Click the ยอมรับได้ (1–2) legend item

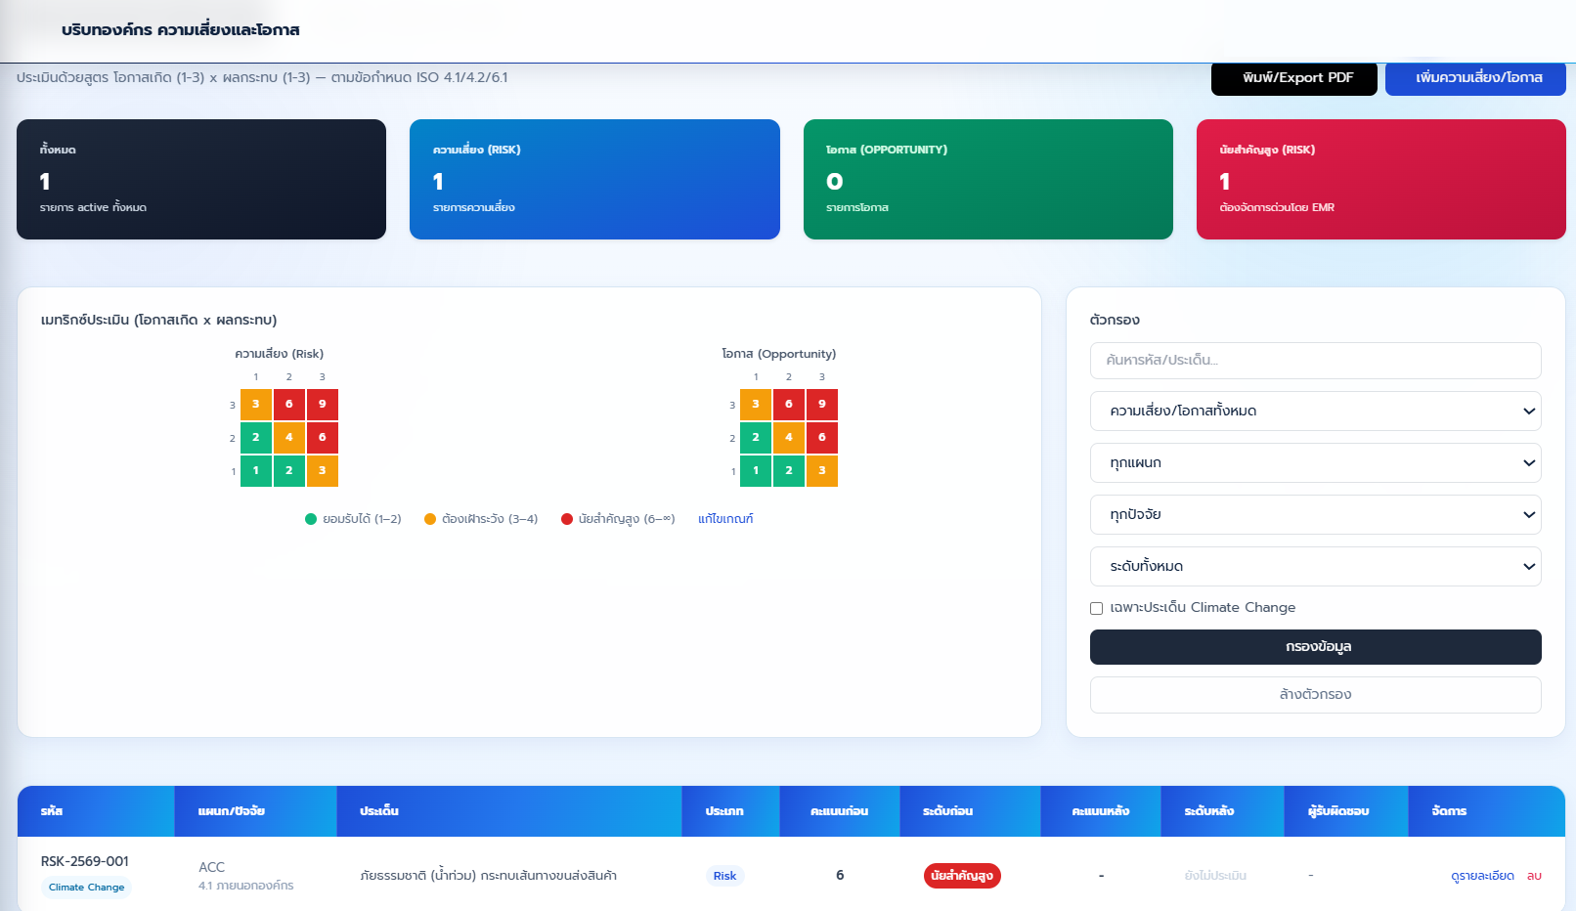click(353, 519)
